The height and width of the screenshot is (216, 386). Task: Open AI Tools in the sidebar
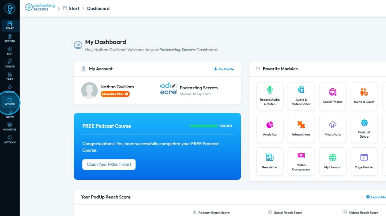tap(10, 139)
